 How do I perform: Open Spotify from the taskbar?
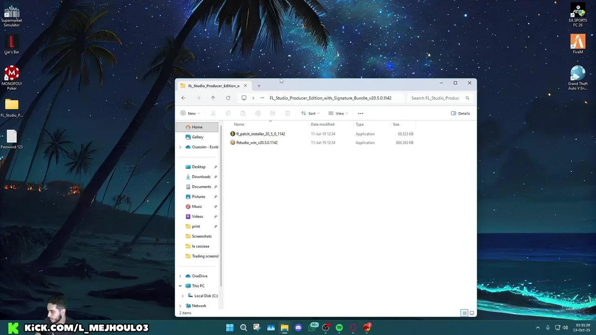[x=339, y=328]
